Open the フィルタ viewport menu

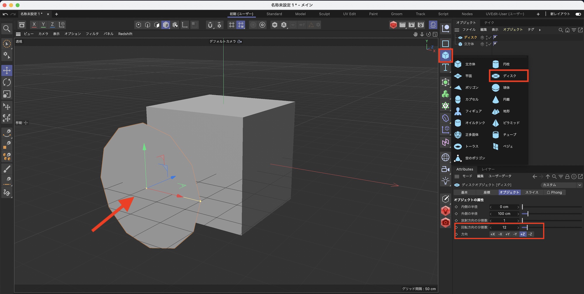tap(92, 34)
